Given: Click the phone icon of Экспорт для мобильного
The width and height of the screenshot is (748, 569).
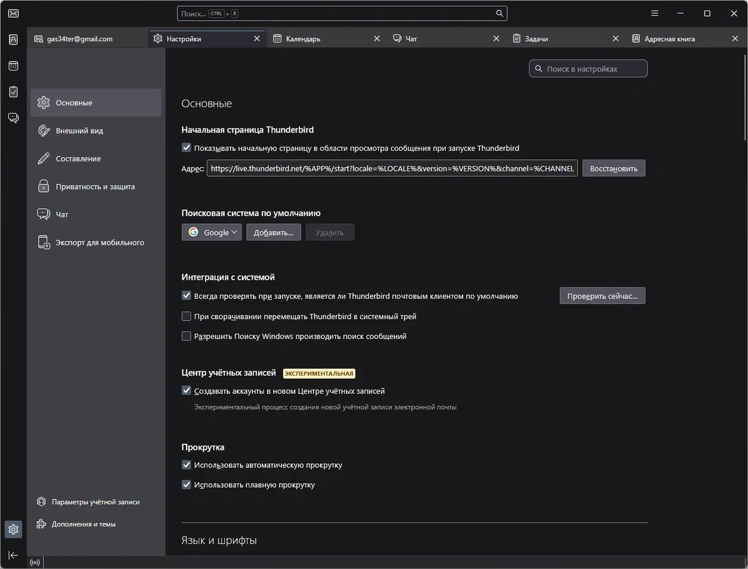Looking at the screenshot, I should (44, 242).
